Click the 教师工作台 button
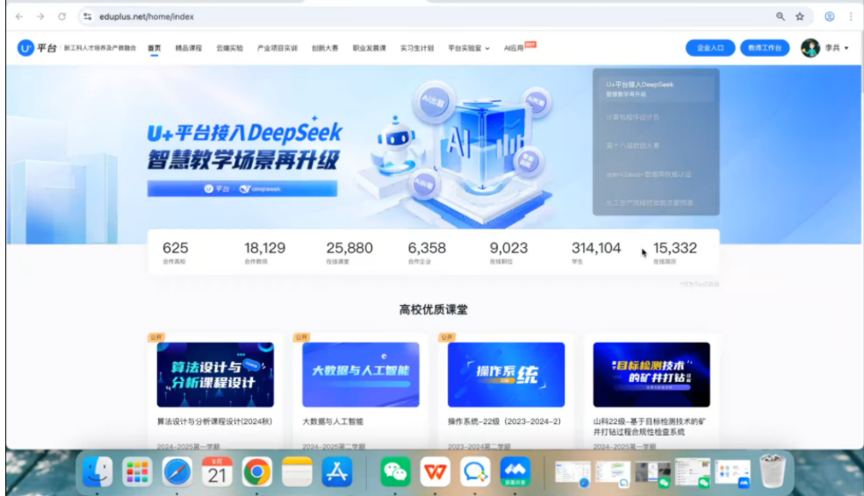 [764, 48]
